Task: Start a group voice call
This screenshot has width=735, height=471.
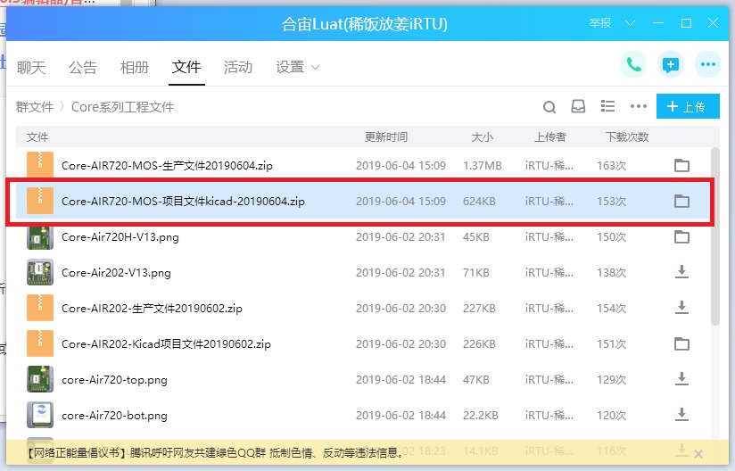Action: [x=633, y=65]
